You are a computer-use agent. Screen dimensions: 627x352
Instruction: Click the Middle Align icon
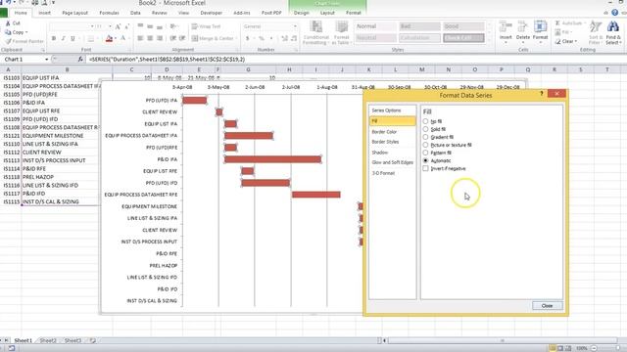tap(150, 26)
